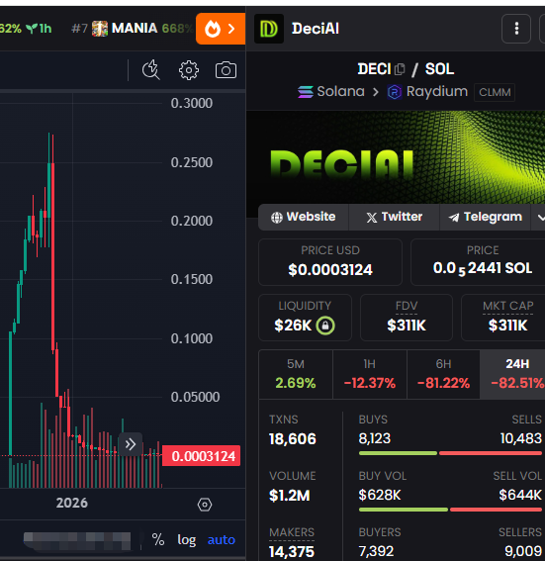Click the DECI / SOL pair title
The image size is (545, 561).
[406, 69]
